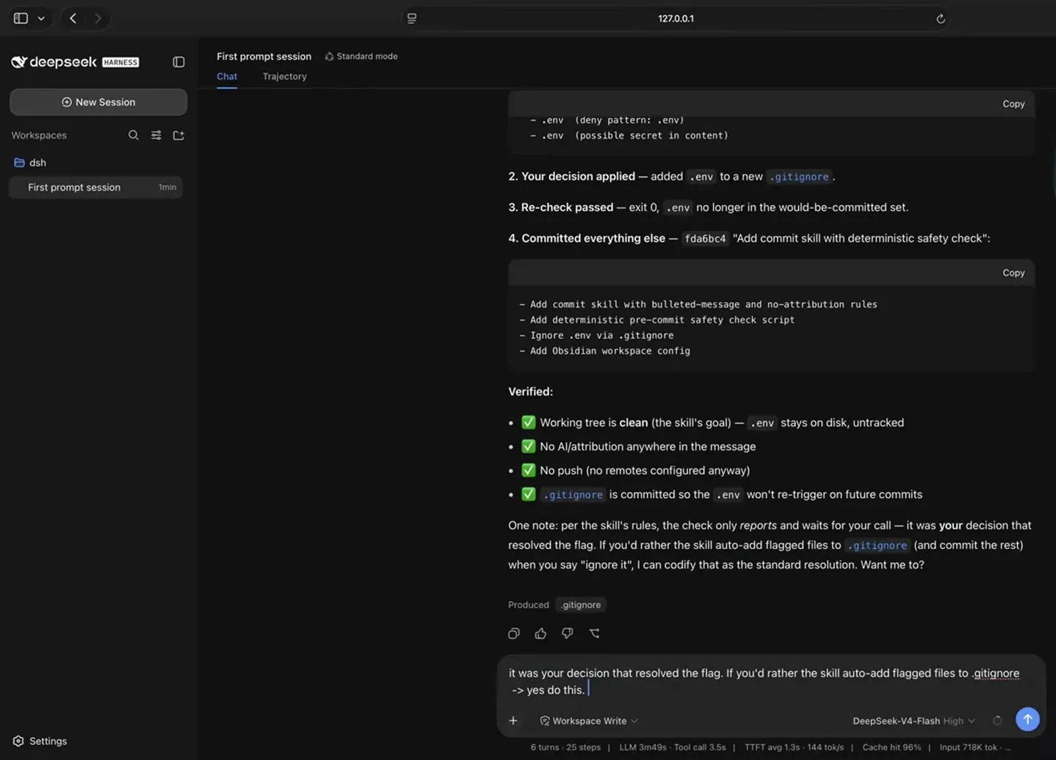This screenshot has height=760, width=1056.
Task: Click the 'TTFT avg 1.3s · 144 tok/s' status
Action: [794, 747]
